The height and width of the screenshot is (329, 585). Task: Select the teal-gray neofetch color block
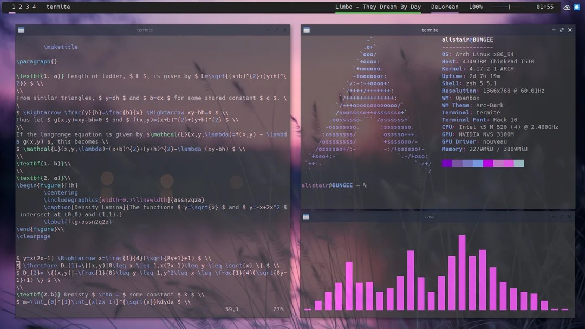(519, 163)
